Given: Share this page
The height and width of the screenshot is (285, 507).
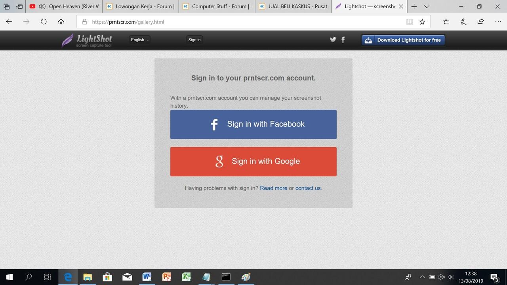Looking at the screenshot, I should point(480,22).
